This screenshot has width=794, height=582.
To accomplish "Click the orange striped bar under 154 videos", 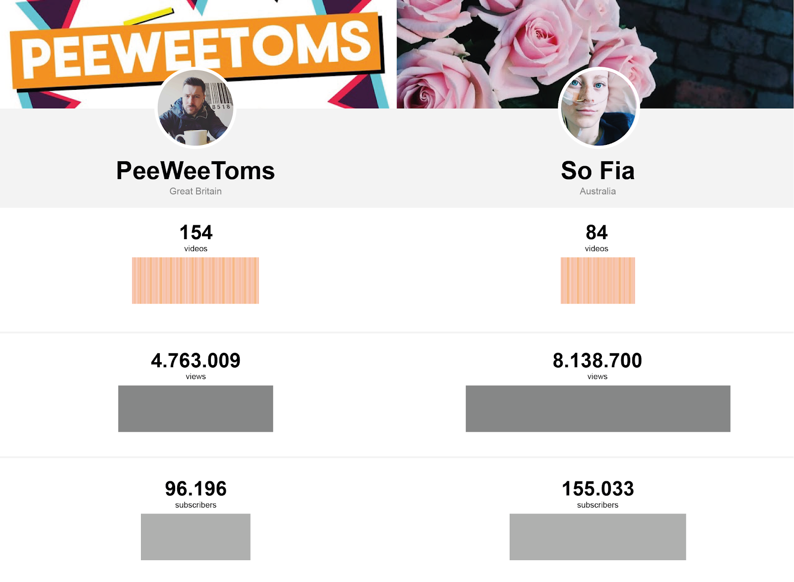I will [196, 280].
